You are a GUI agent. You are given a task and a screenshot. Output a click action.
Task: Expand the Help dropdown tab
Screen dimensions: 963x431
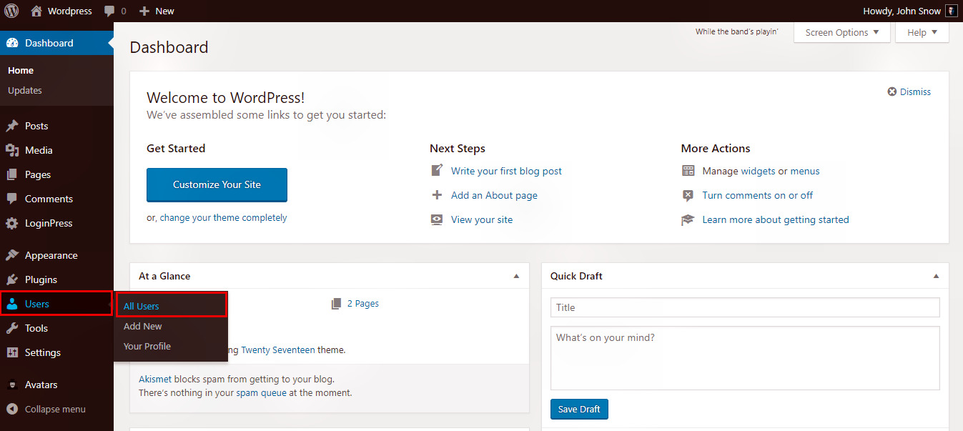(922, 32)
